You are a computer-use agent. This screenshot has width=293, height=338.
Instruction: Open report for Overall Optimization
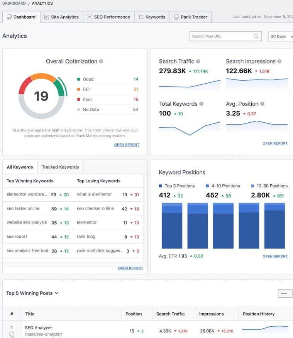(x=127, y=145)
